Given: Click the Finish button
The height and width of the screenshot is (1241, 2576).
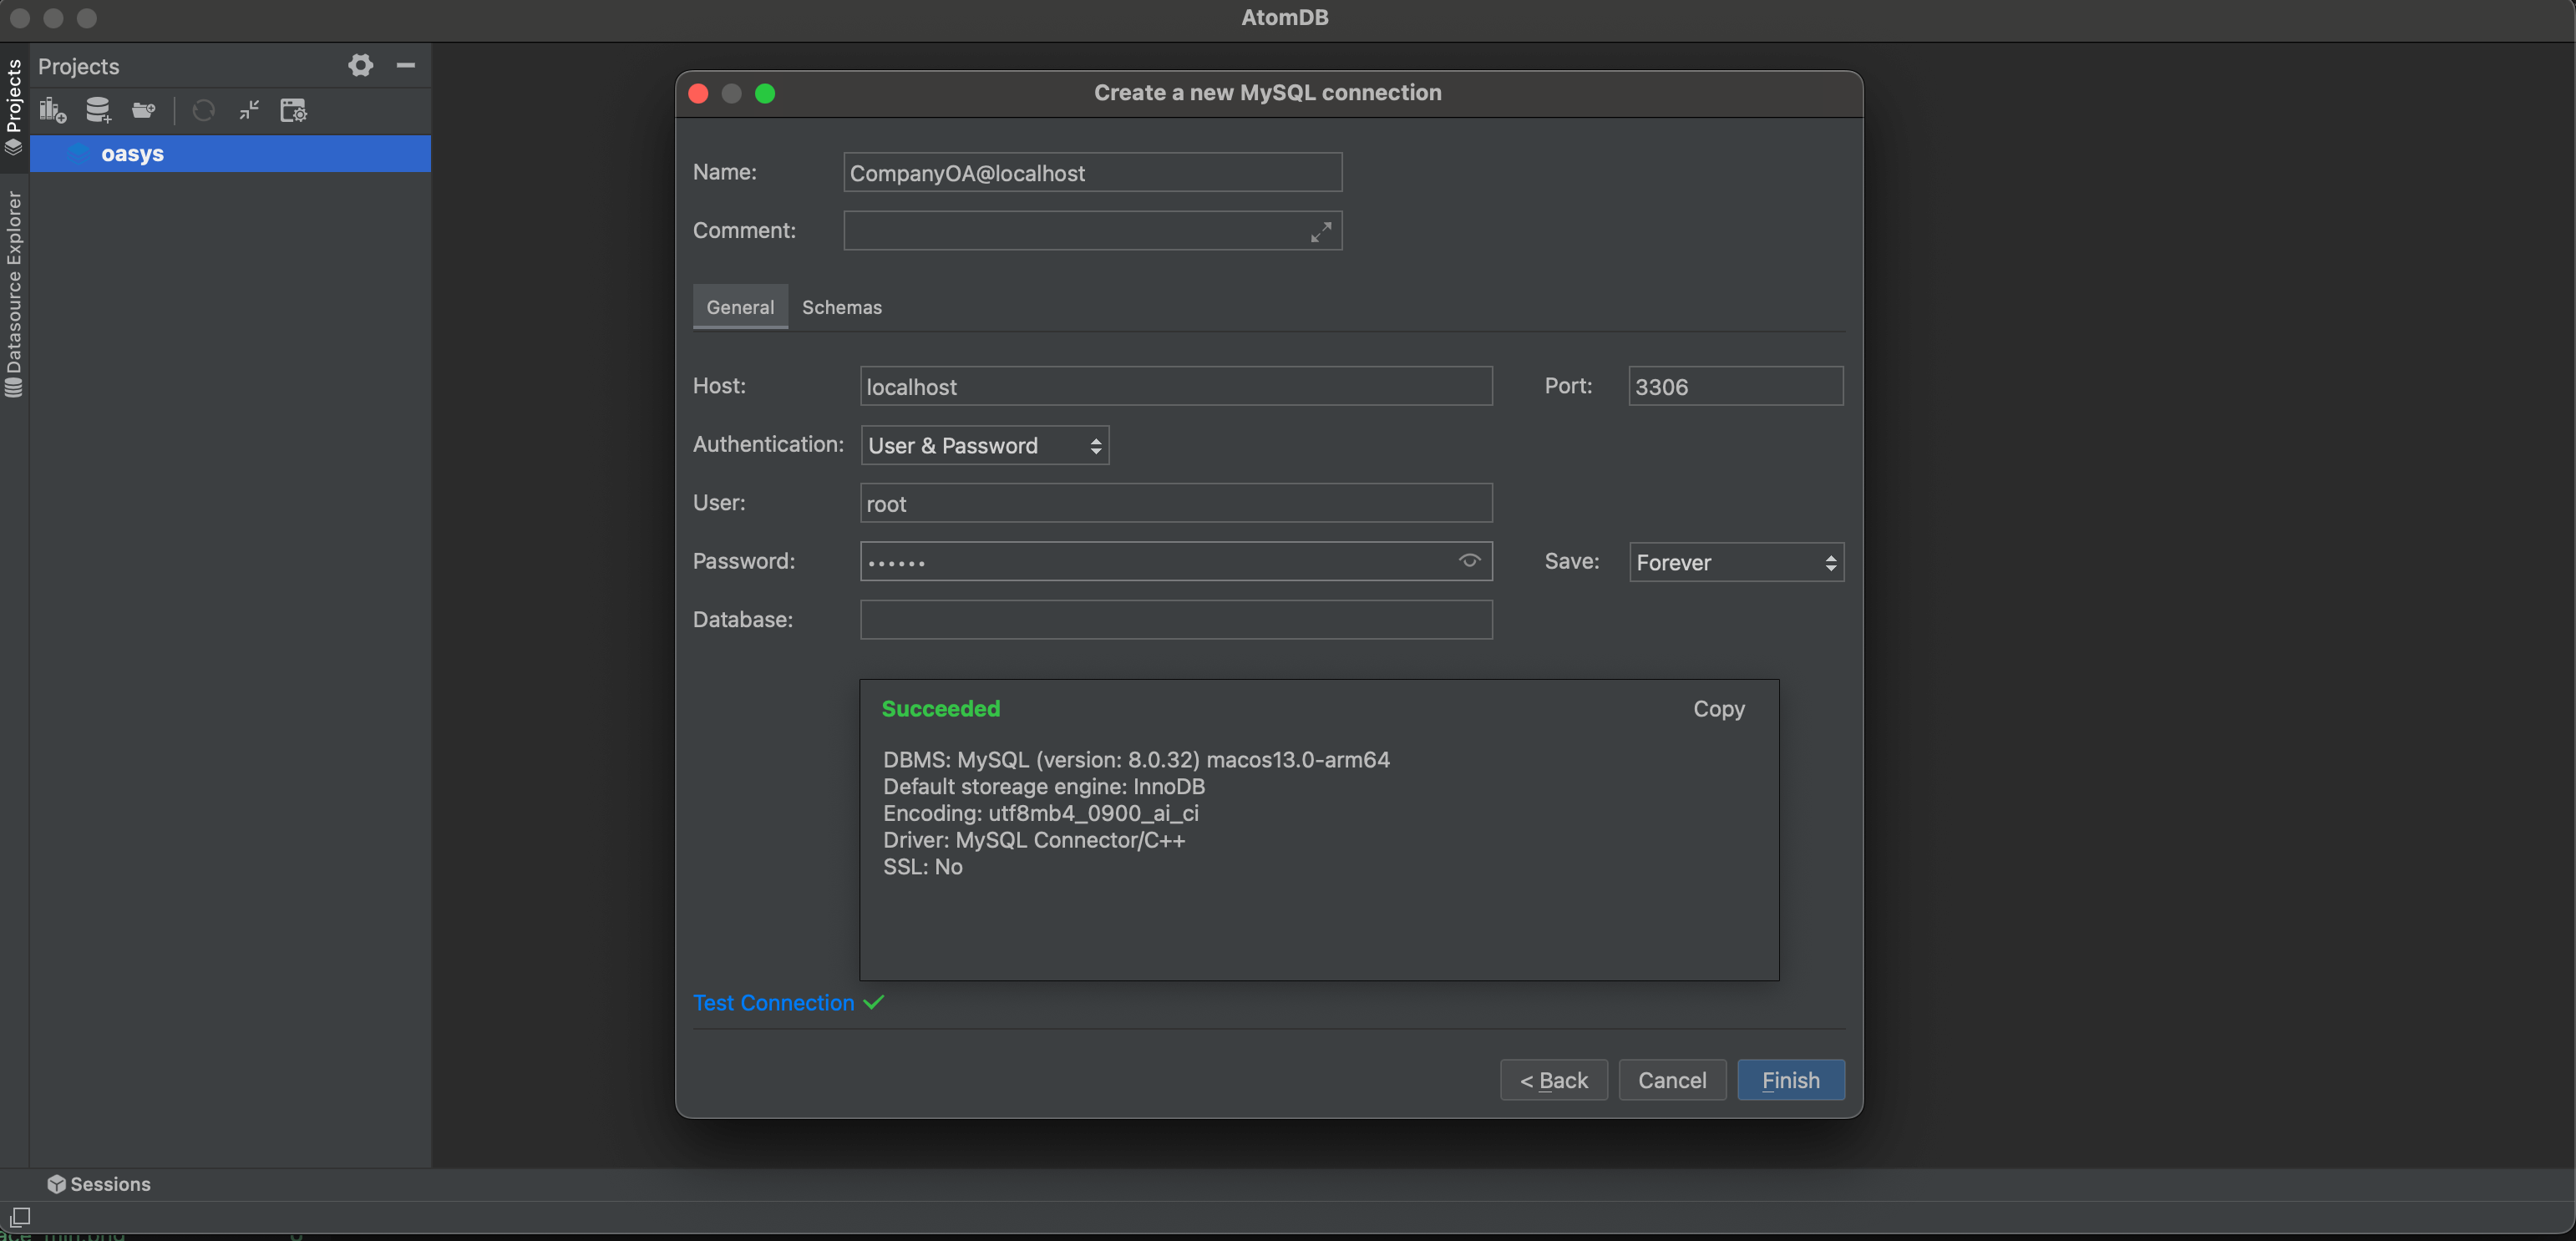Looking at the screenshot, I should coord(1790,1081).
